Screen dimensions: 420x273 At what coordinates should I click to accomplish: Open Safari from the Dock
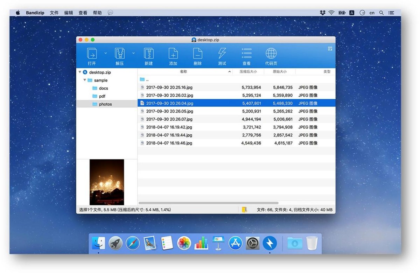133,243
